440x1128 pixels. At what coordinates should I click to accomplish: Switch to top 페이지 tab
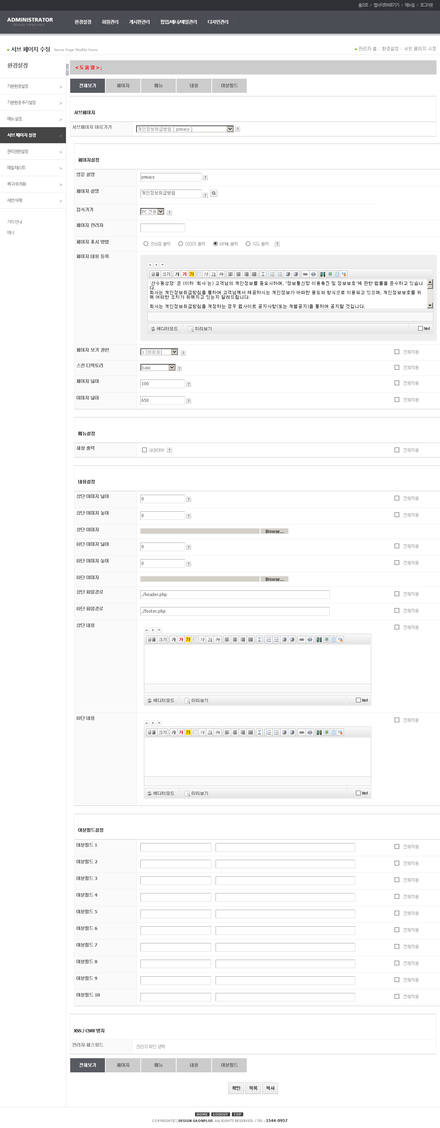click(123, 85)
